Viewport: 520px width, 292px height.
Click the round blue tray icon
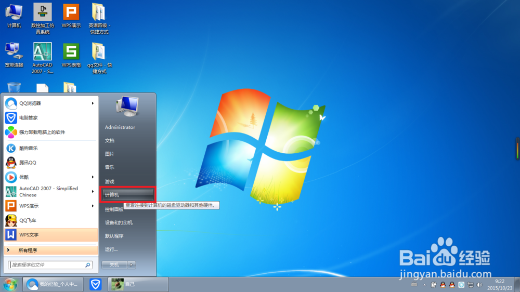(461, 285)
